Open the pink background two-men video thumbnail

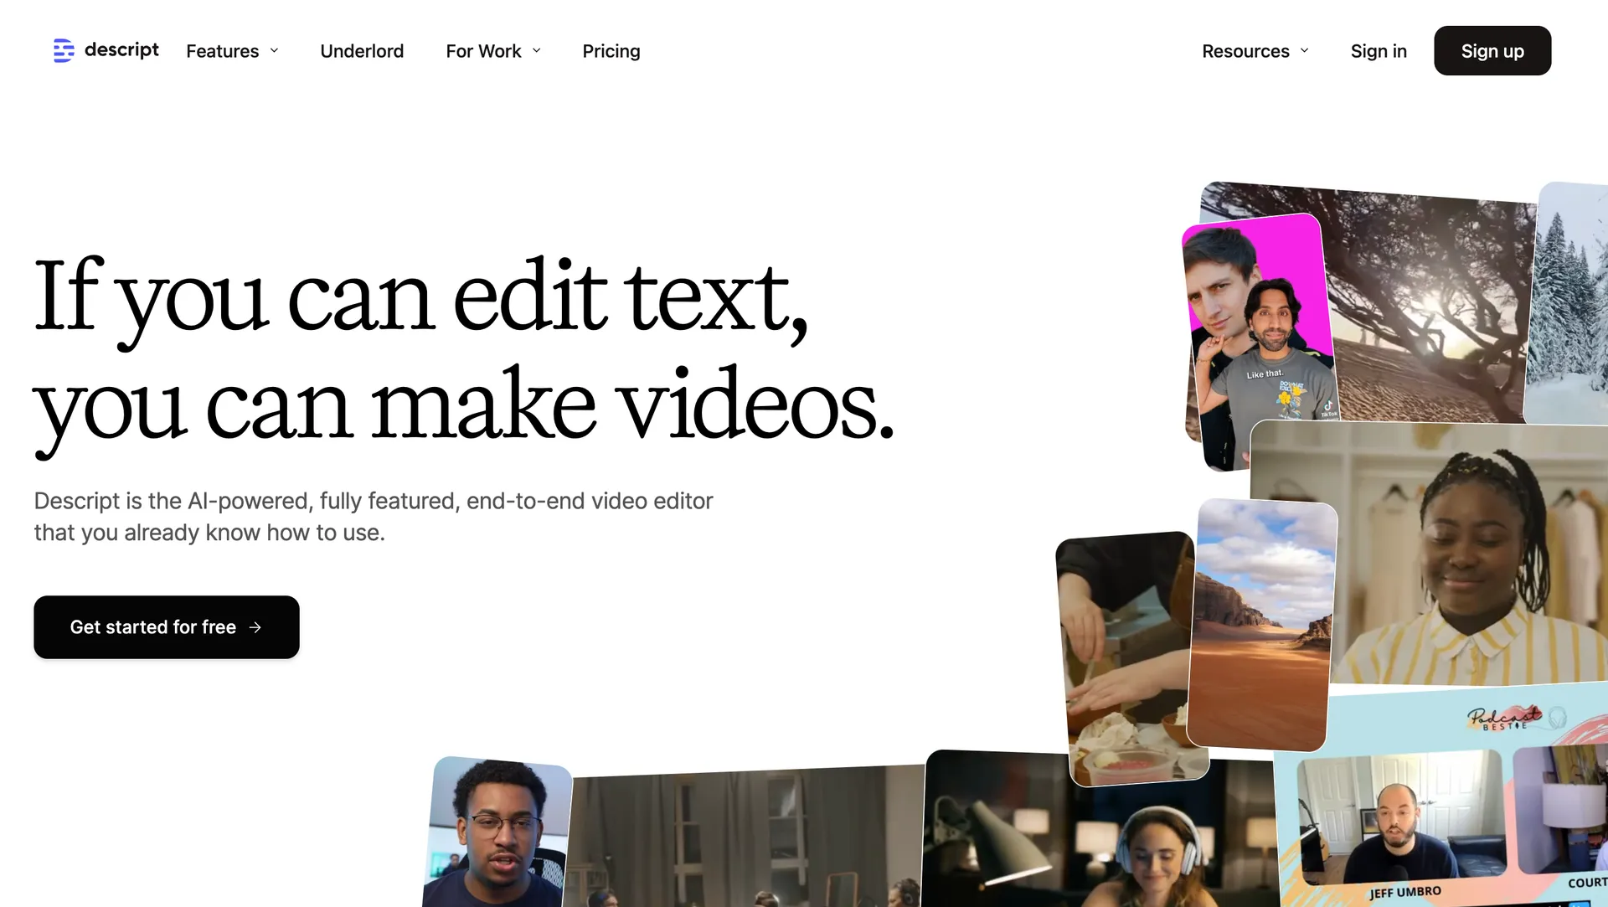(x=1256, y=327)
